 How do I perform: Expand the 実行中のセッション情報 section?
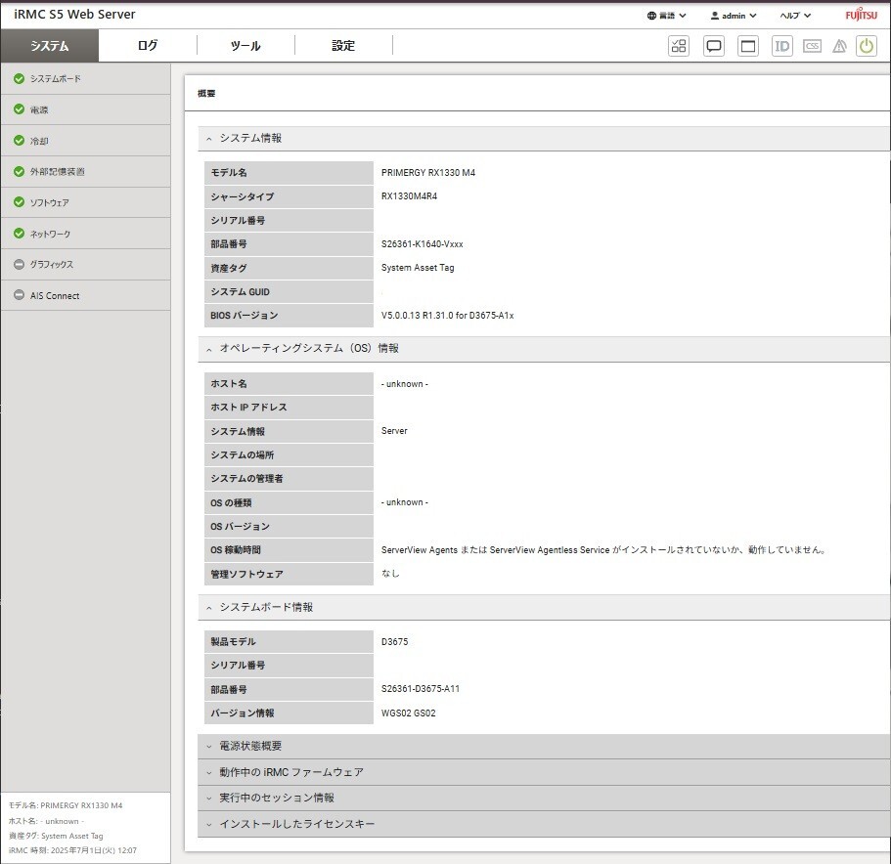[x=544, y=799]
